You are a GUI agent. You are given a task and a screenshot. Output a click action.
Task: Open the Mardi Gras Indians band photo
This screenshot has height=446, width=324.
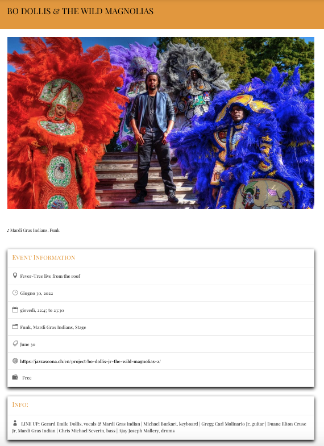point(161,123)
